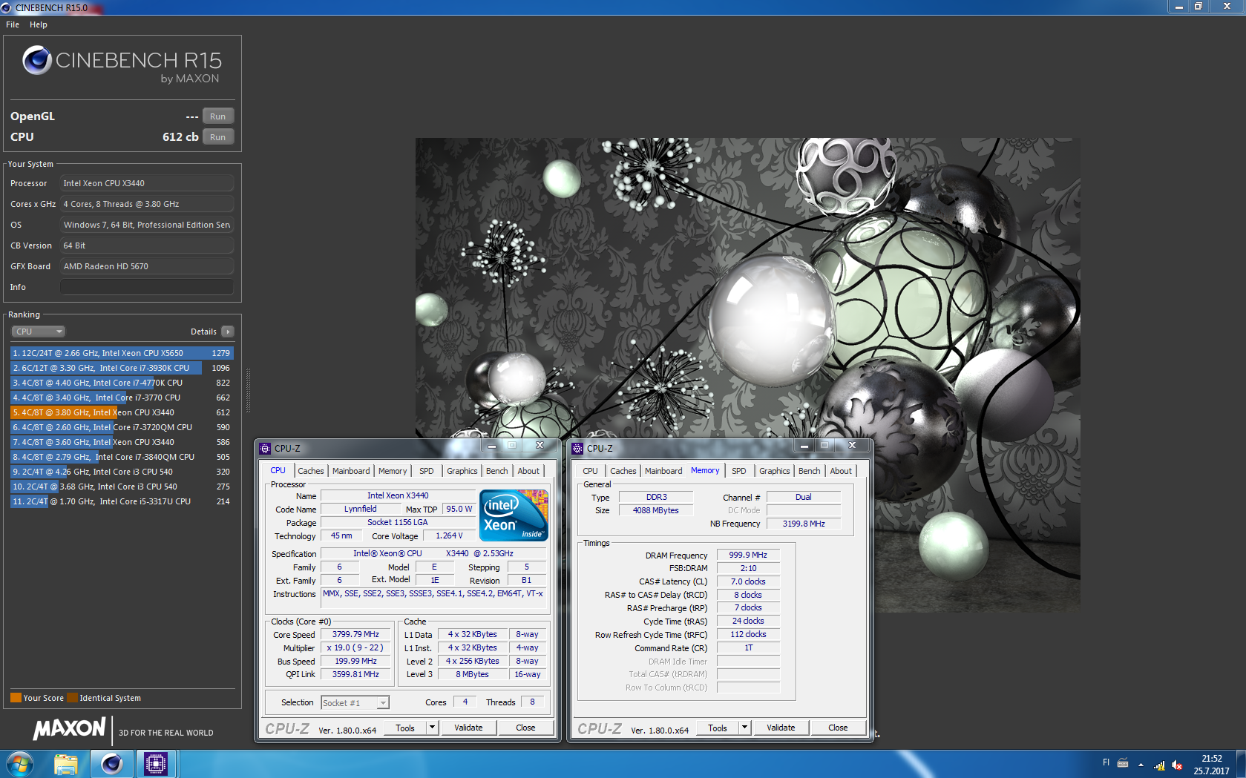Minimize the left CPU-Z window

coord(491,446)
